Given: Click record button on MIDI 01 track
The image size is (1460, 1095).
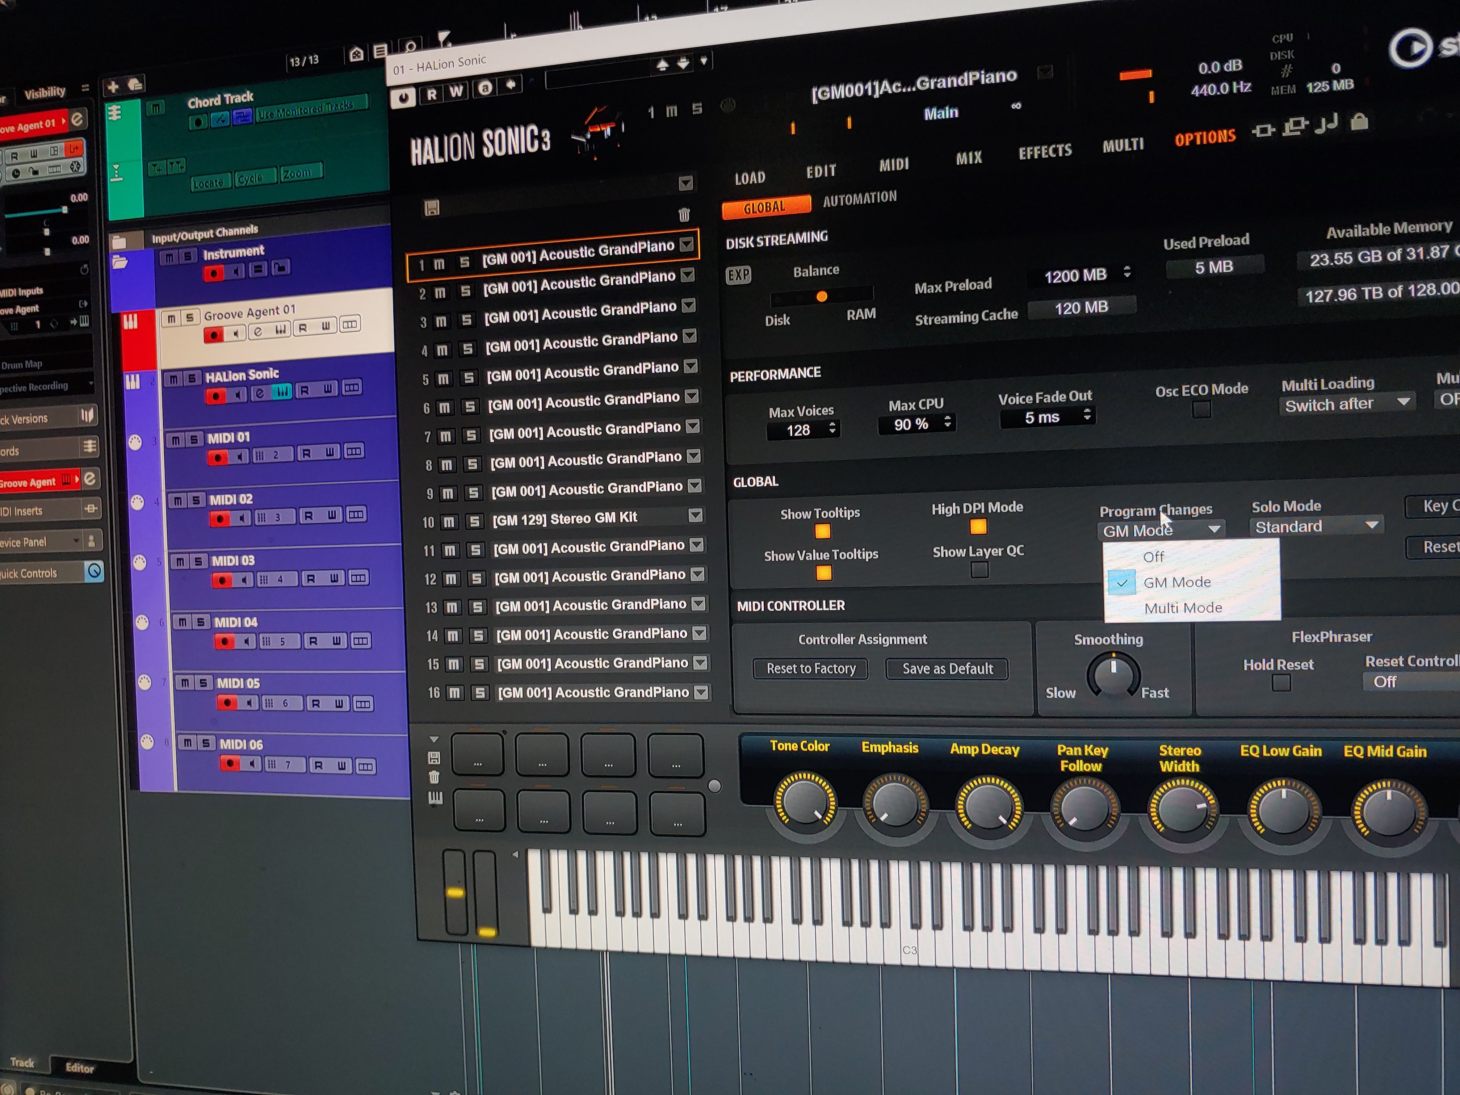Looking at the screenshot, I should click(x=218, y=457).
